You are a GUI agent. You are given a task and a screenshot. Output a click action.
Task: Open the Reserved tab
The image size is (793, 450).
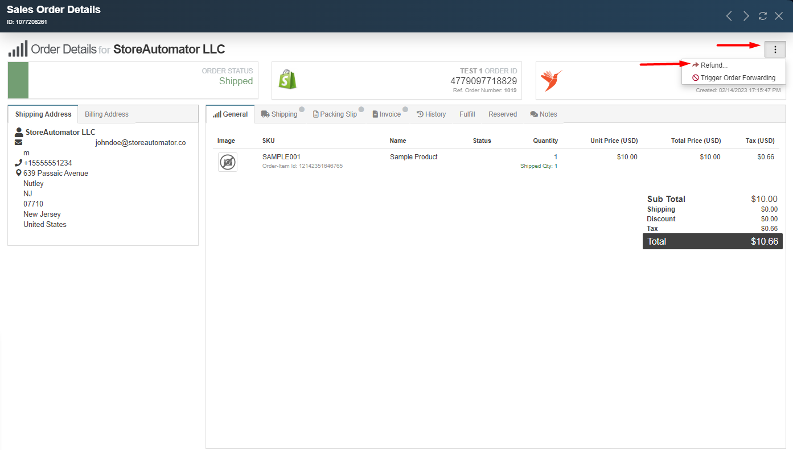coord(502,114)
